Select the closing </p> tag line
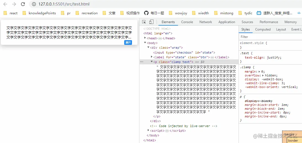 157,116
